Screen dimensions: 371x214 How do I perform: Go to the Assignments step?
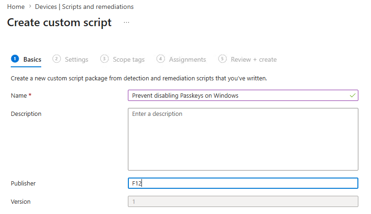pyautogui.click(x=187, y=59)
